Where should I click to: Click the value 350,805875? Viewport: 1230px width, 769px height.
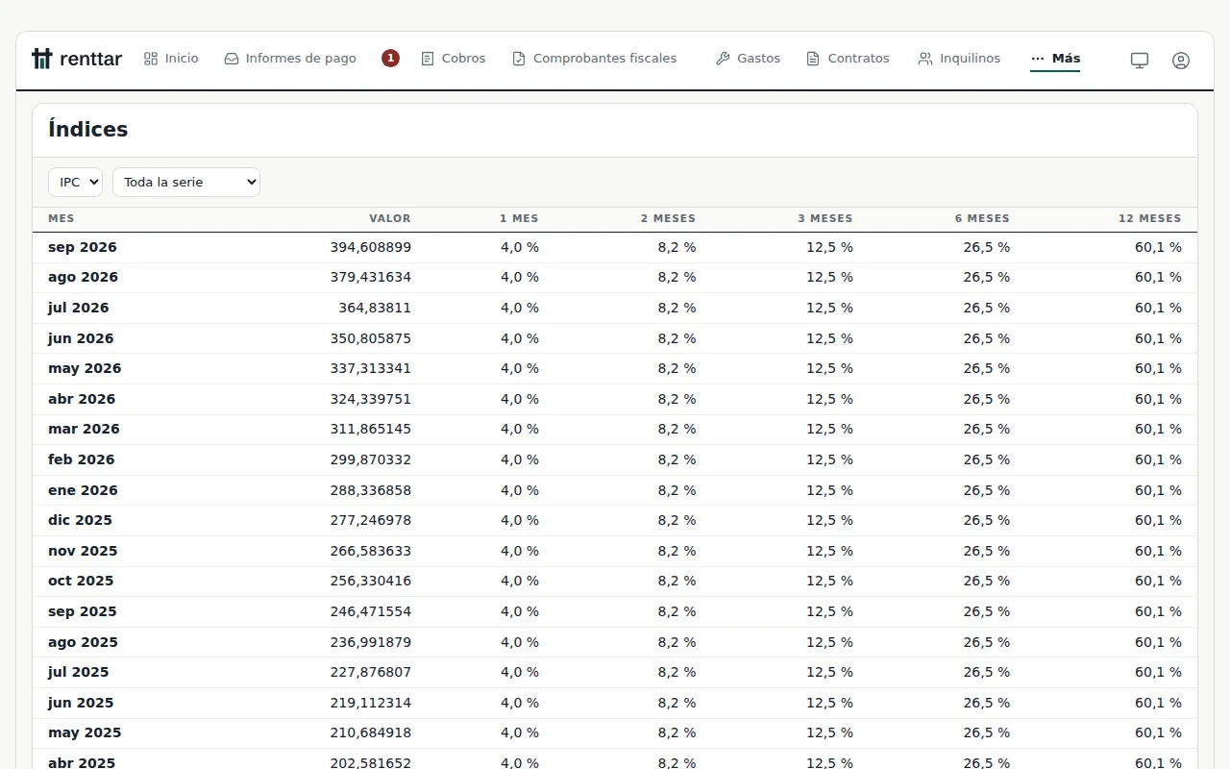[x=371, y=338]
